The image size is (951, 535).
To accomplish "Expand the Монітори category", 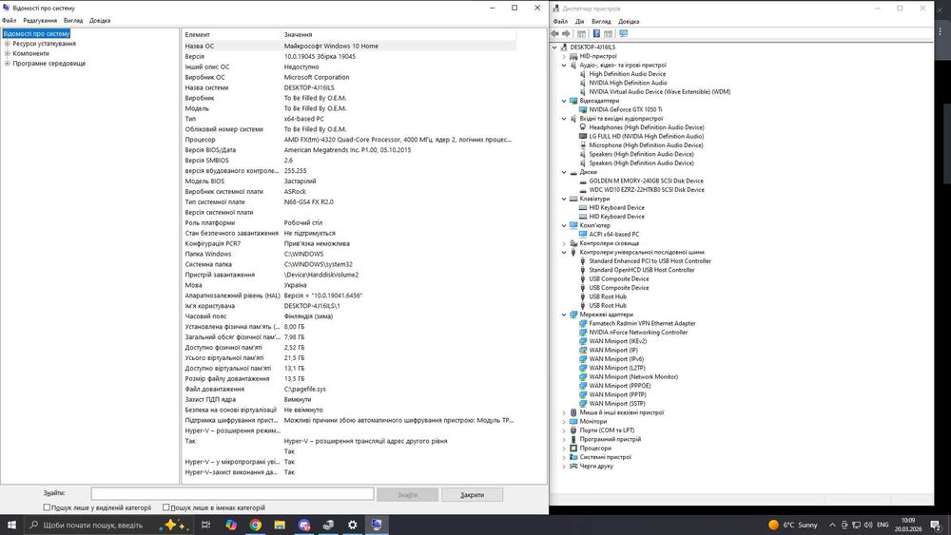I will pyautogui.click(x=564, y=422).
